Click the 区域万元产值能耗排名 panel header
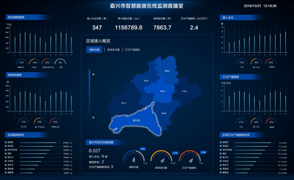The width and height of the screenshot is (294, 180). 243,135
